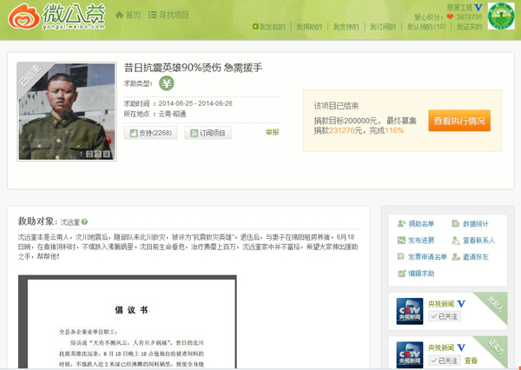Image resolution: width=521 pixels, height=370 pixels.
Task: Click the question mark icon beside 沈远奎
Action: (84, 221)
